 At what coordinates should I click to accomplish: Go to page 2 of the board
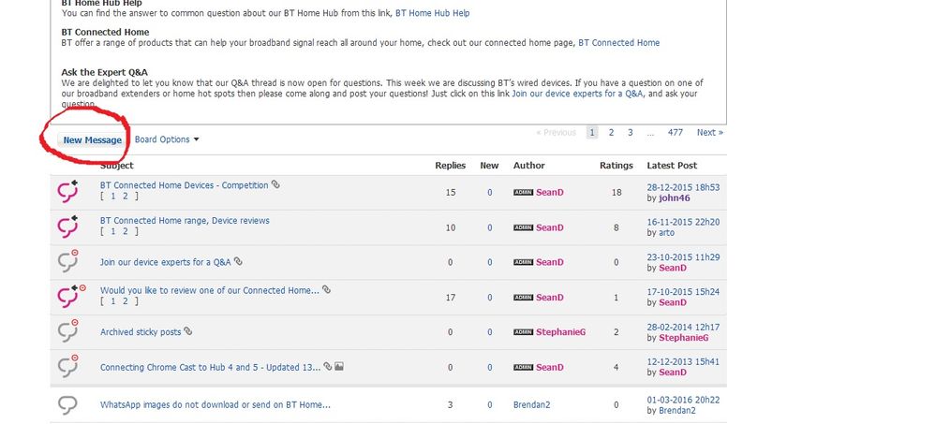(611, 132)
